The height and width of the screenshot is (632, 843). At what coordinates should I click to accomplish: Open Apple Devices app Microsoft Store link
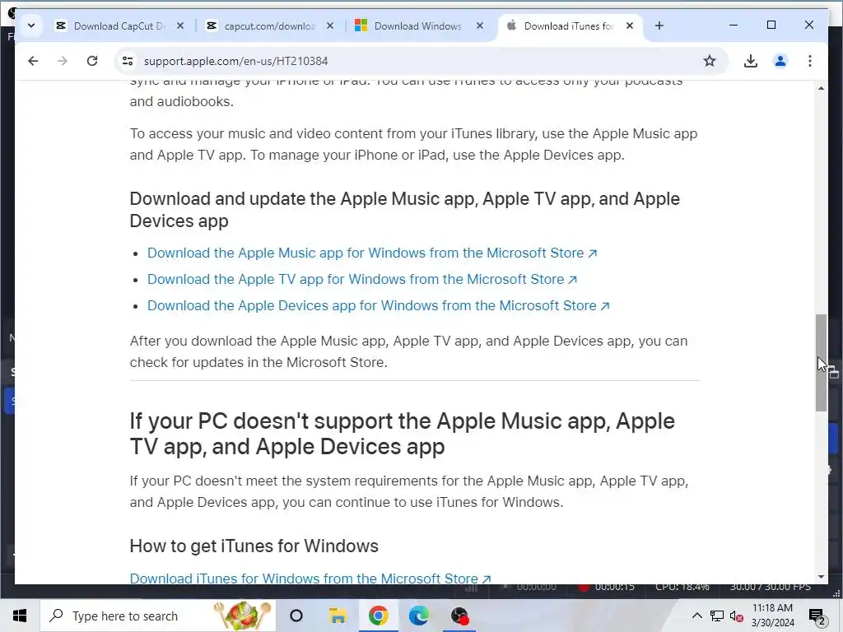click(379, 306)
